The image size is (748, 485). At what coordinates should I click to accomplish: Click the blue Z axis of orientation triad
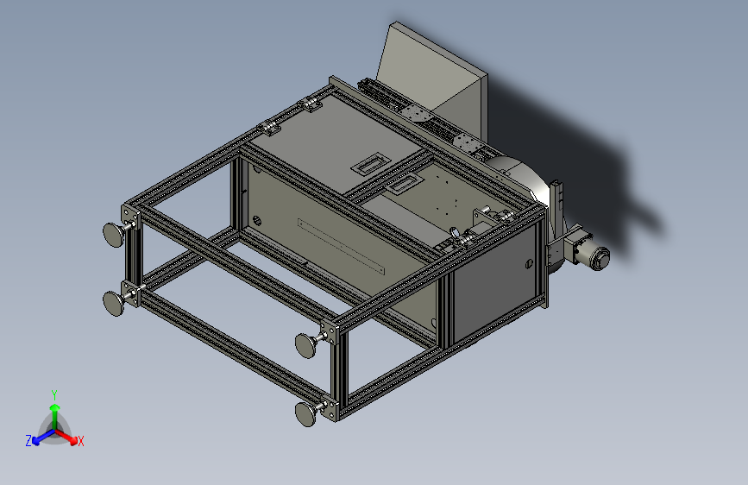point(40,438)
